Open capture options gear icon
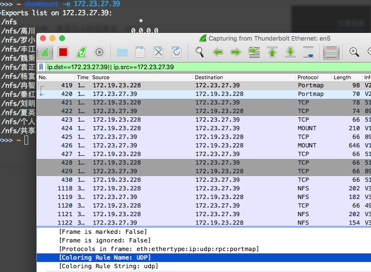This screenshot has width=371, height=272. coord(99,52)
